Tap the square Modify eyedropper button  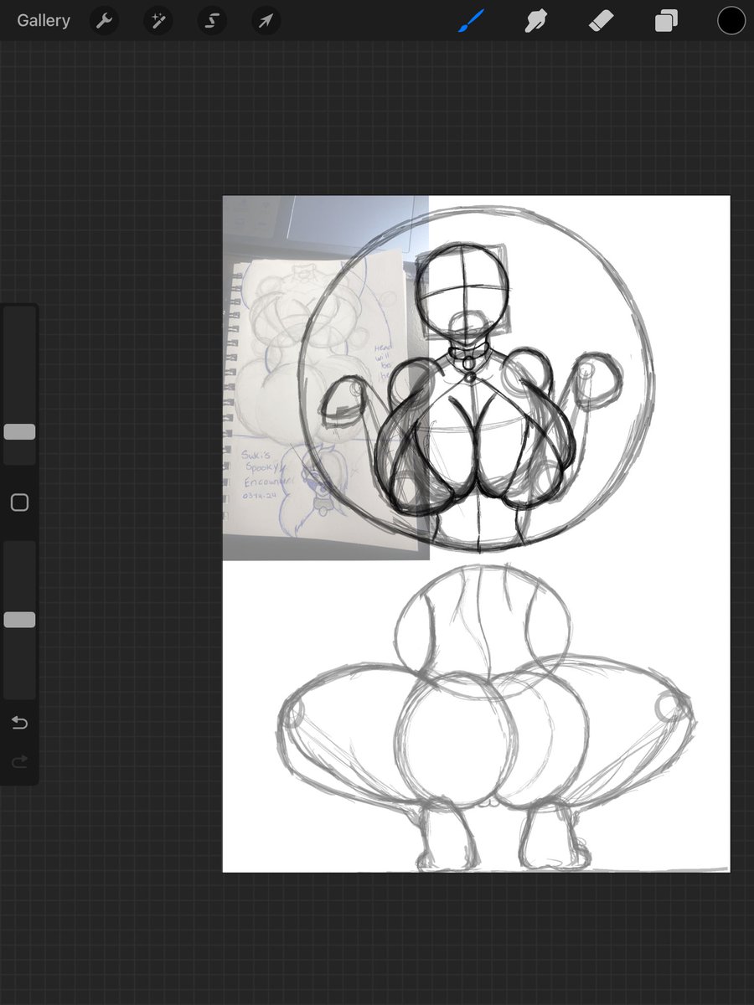point(19,502)
